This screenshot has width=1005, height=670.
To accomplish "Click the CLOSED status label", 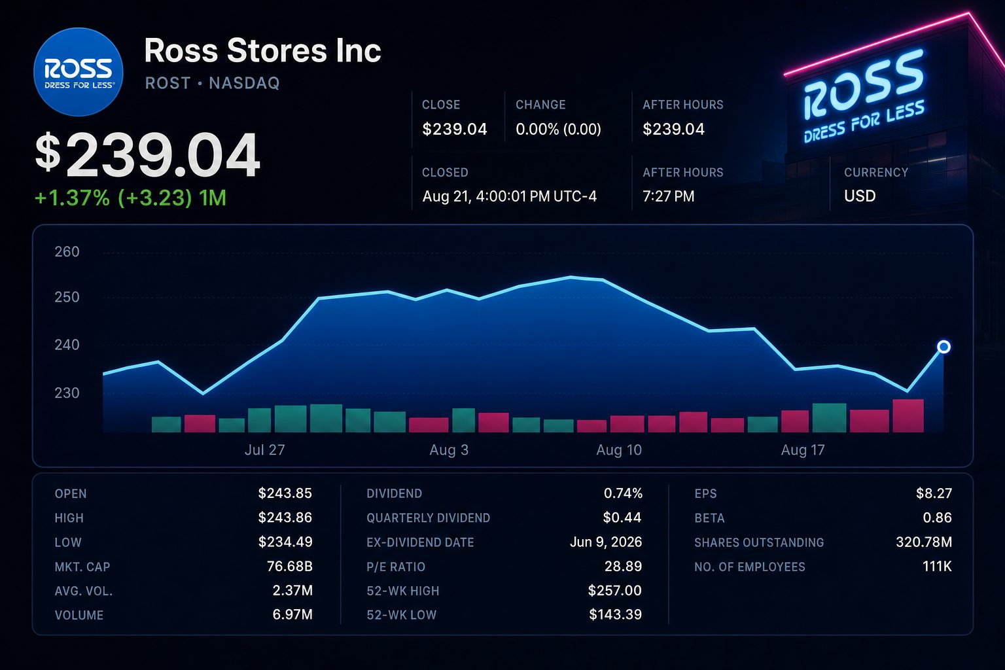I will coord(445,172).
